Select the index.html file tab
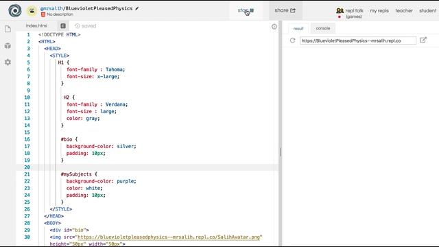The width and height of the screenshot is (439, 247). [x=36, y=26]
